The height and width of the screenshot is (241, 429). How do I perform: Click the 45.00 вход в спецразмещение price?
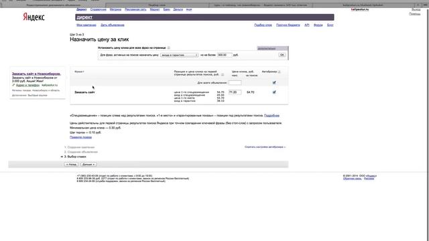(221, 95)
